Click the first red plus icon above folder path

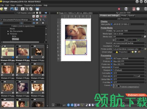click(41, 16)
